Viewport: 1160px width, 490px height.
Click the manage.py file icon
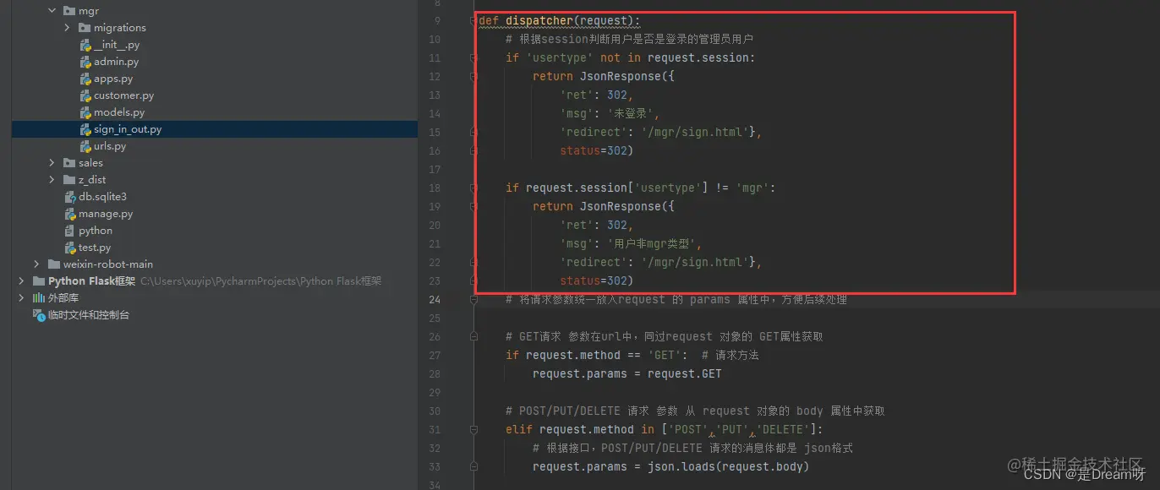[x=71, y=214]
